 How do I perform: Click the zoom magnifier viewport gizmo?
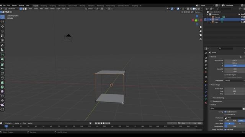[x=201, y=27]
